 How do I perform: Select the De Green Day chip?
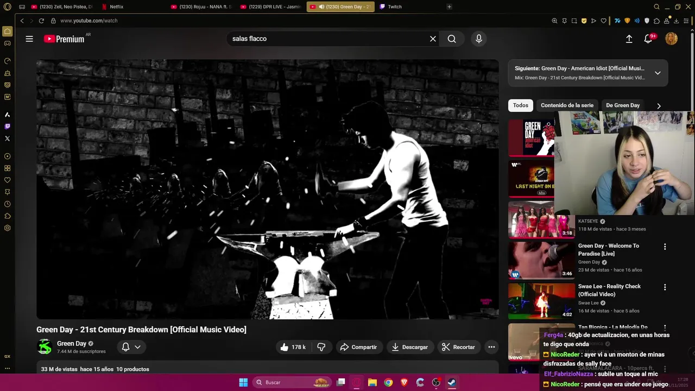pos(623,105)
